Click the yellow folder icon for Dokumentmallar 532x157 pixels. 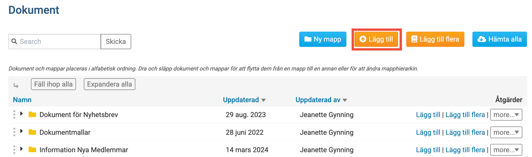32,132
